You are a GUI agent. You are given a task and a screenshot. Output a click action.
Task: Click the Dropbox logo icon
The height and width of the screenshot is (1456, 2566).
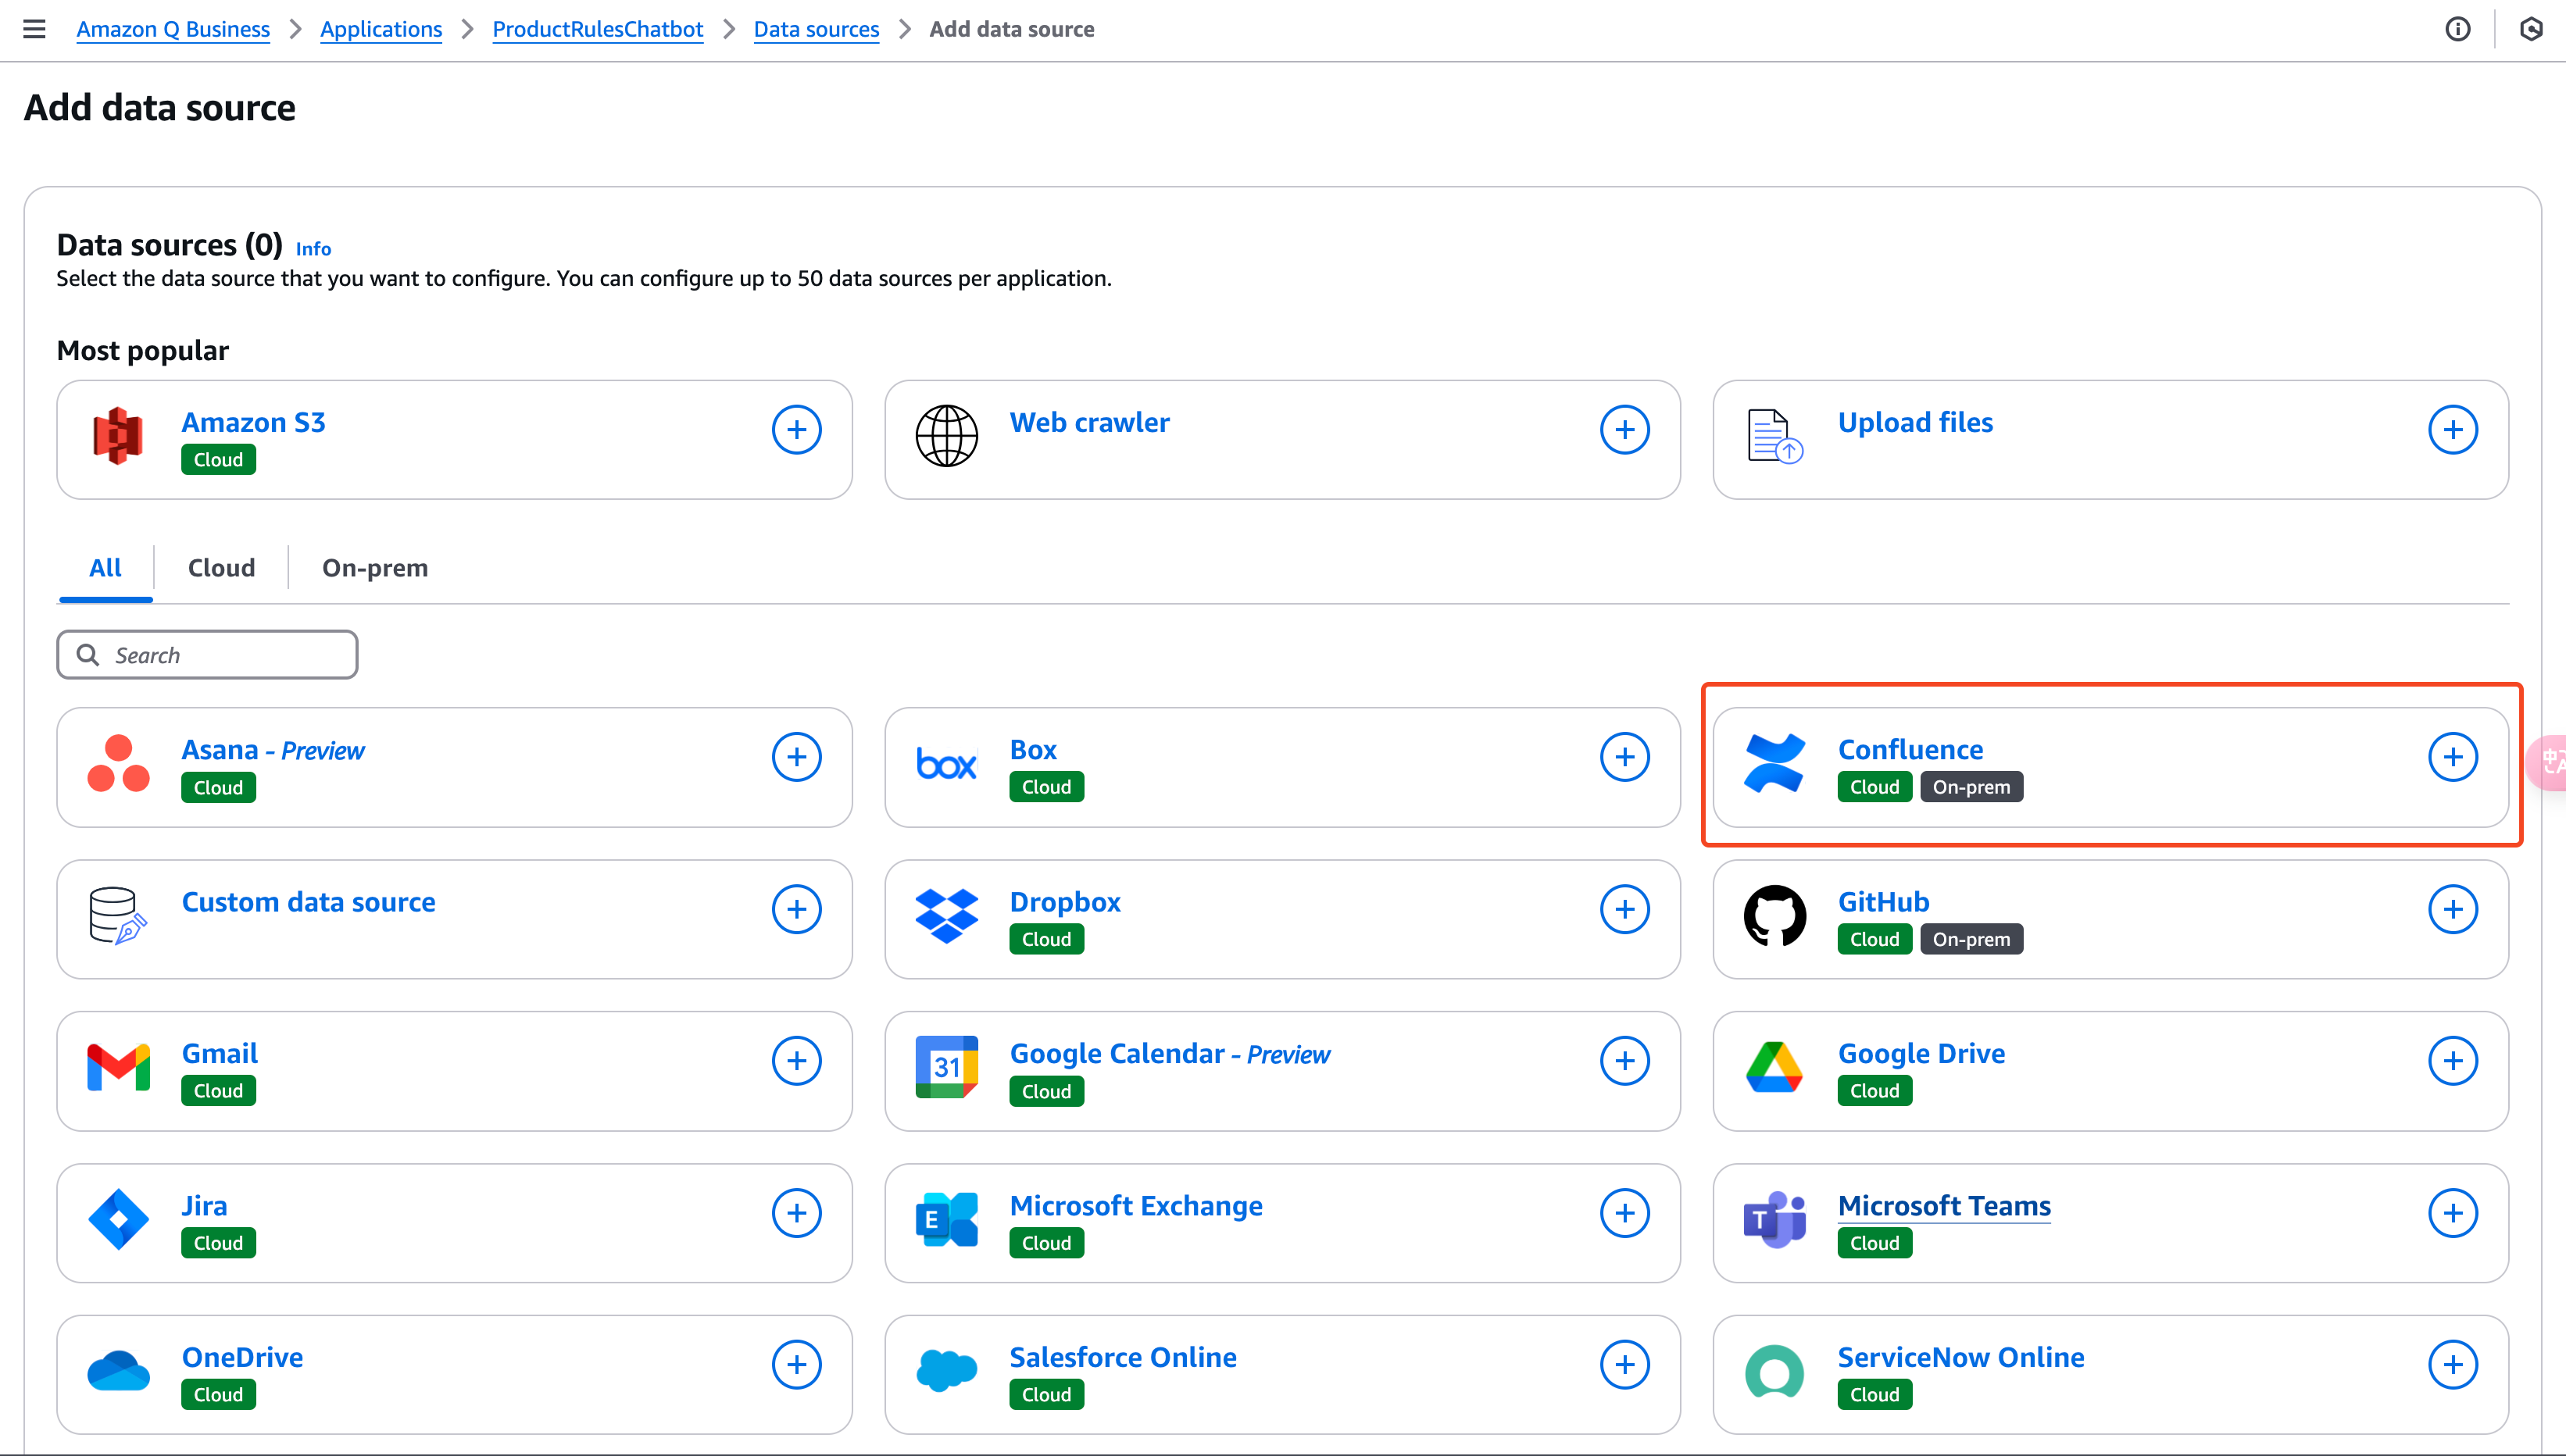pos(946,915)
